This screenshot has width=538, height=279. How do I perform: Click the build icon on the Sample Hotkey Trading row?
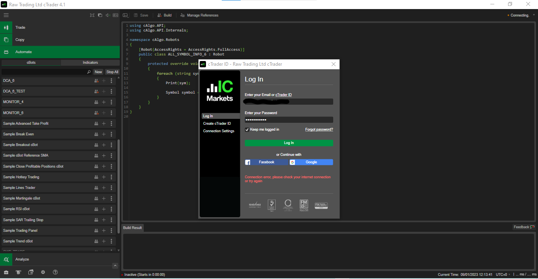(96, 177)
